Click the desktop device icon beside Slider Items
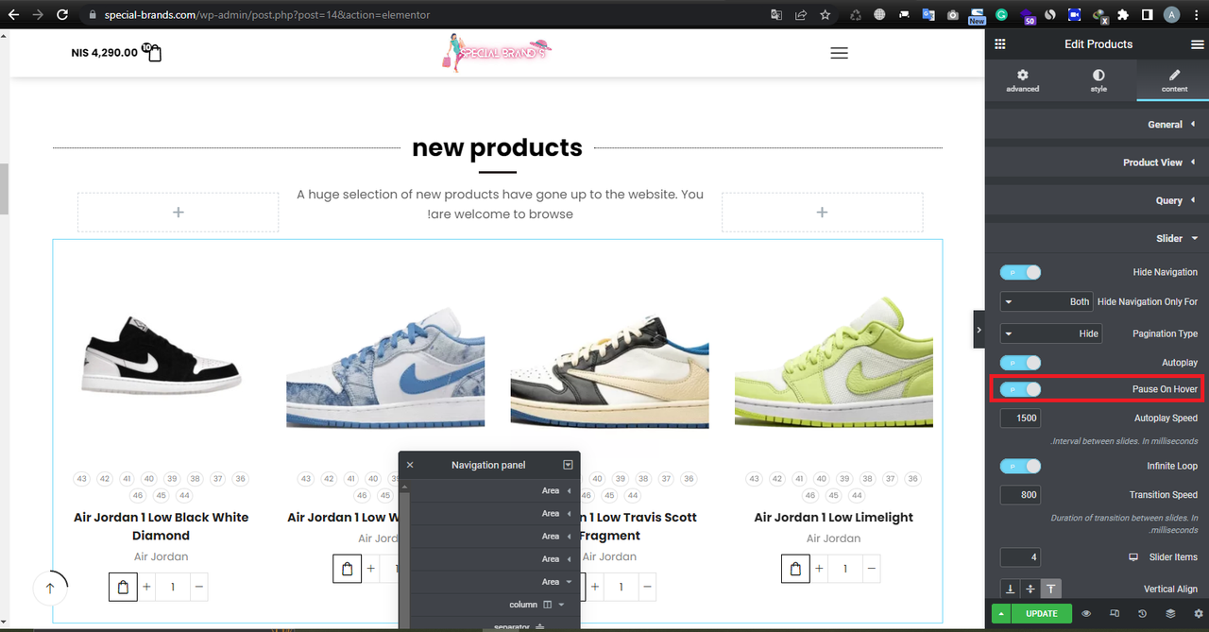This screenshot has height=632, width=1209. [1132, 557]
